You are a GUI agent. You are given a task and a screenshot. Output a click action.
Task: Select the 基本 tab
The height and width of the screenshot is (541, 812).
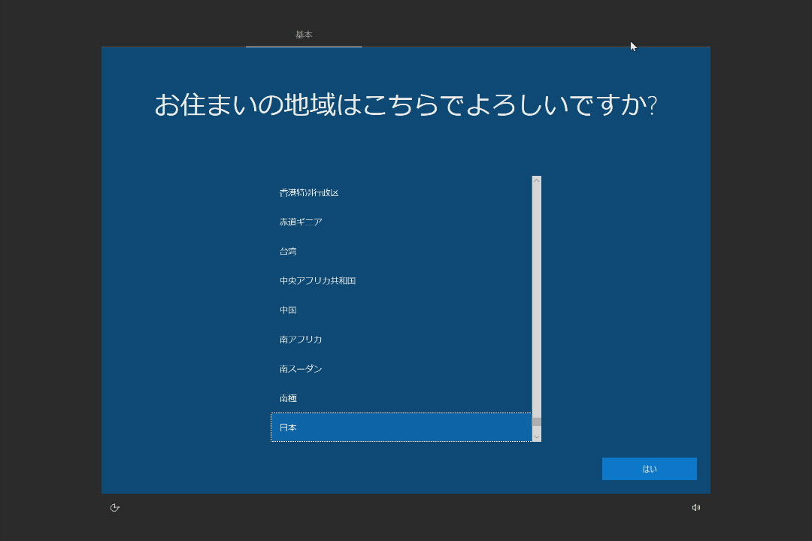click(x=304, y=35)
